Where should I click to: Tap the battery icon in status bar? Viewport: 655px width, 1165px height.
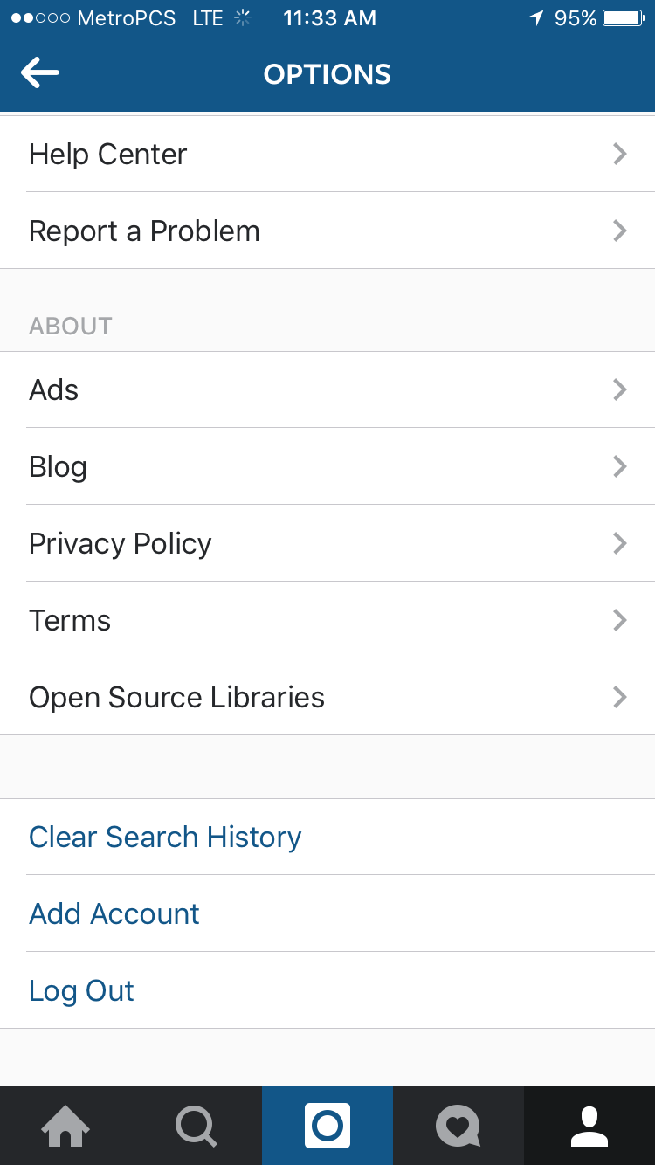pos(624,18)
